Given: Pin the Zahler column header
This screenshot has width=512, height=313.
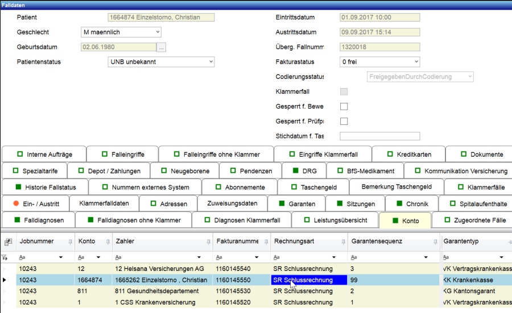Looking at the screenshot, I should point(207,242).
